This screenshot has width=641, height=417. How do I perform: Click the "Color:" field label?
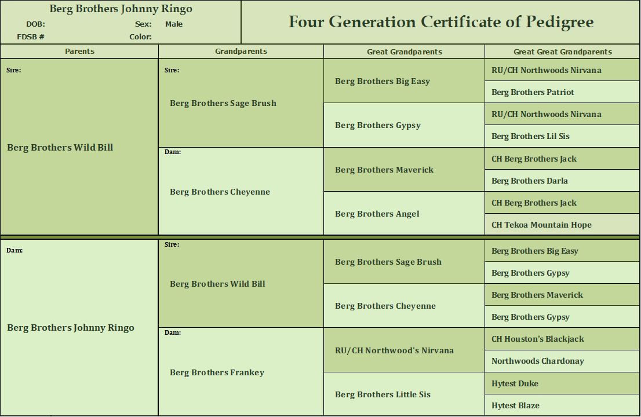(x=141, y=36)
